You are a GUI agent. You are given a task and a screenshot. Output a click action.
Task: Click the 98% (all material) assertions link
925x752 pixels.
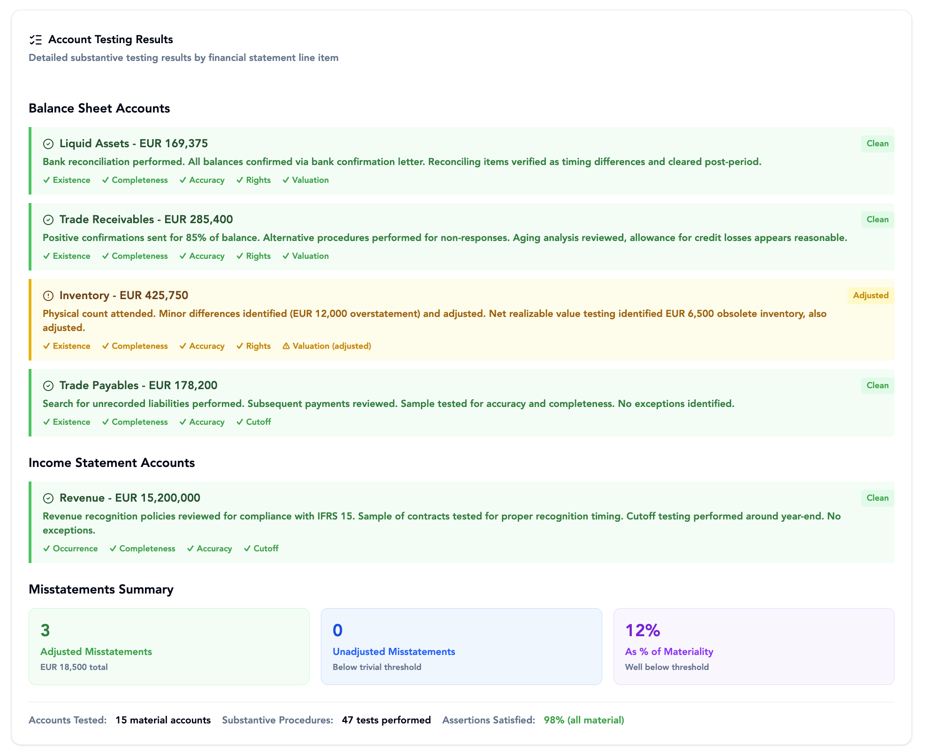(x=584, y=720)
